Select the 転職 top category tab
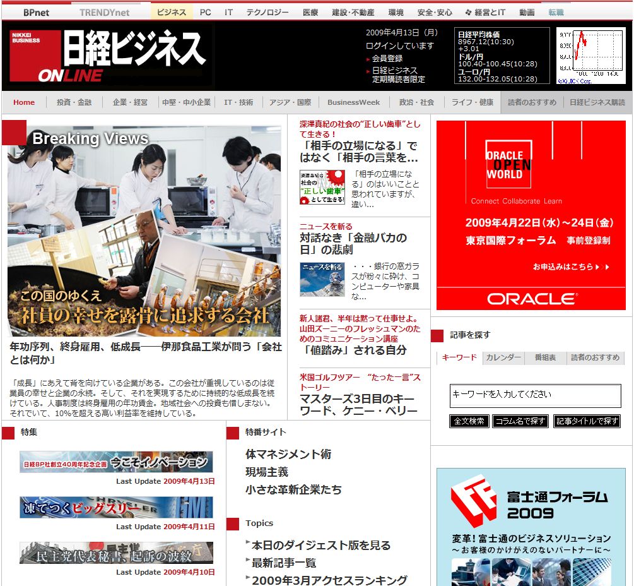This screenshot has height=586, width=634. [556, 13]
